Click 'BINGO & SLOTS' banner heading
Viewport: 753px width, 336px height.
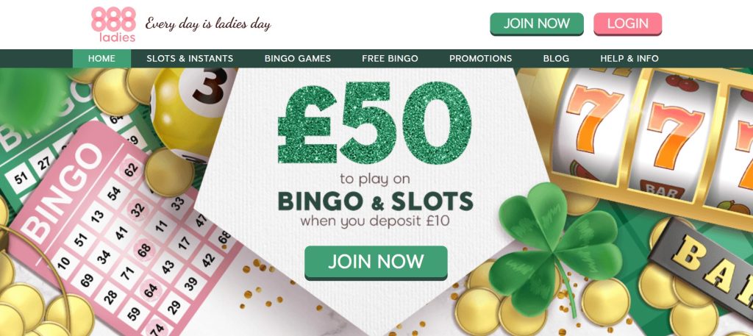pos(375,201)
